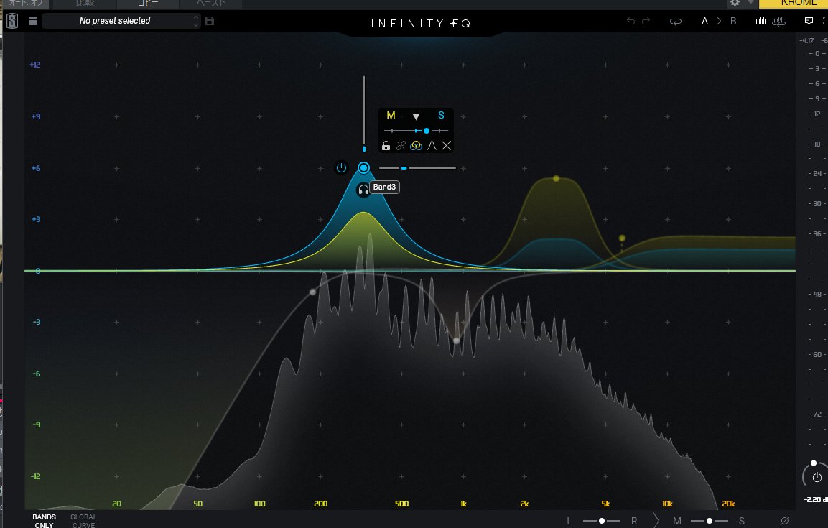The image size is (828, 528).
Task: Adjust the L/R balance slider
Action: [x=602, y=521]
